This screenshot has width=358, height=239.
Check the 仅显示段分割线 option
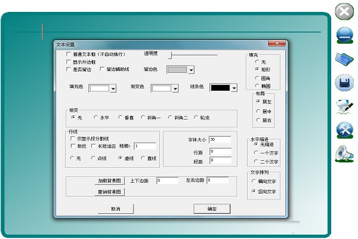[73, 139]
